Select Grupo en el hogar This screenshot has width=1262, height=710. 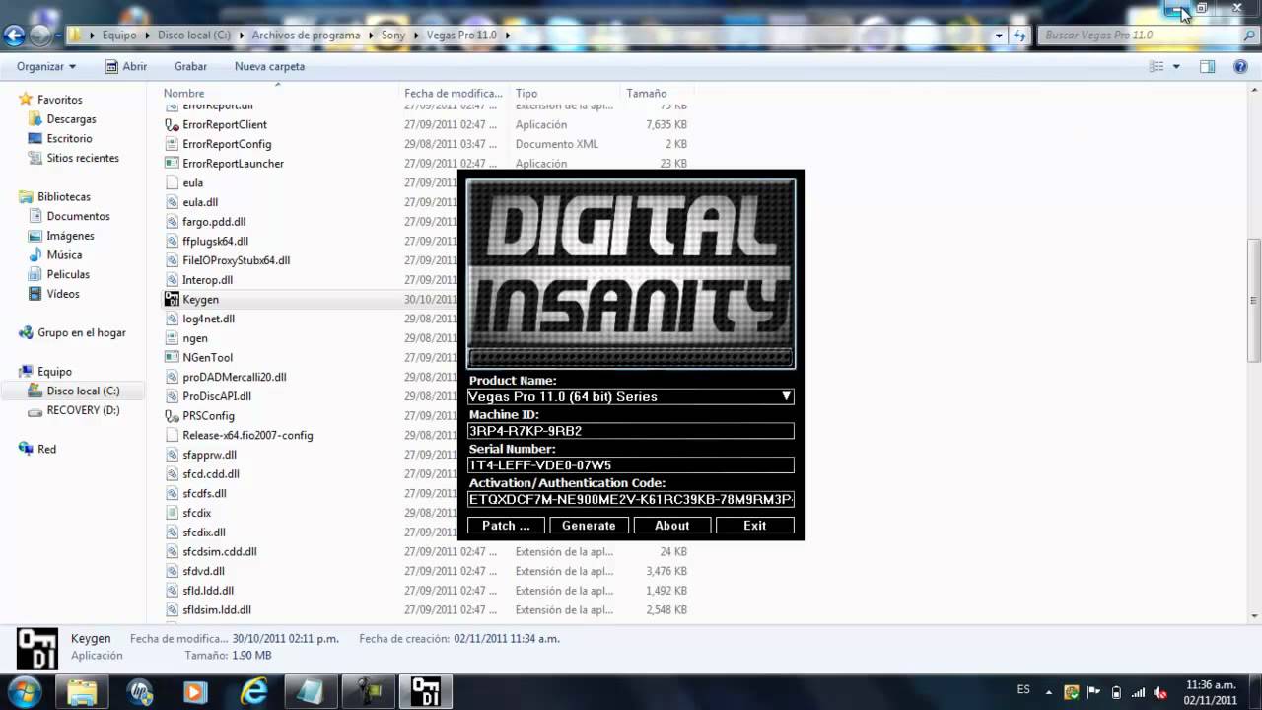tap(82, 333)
